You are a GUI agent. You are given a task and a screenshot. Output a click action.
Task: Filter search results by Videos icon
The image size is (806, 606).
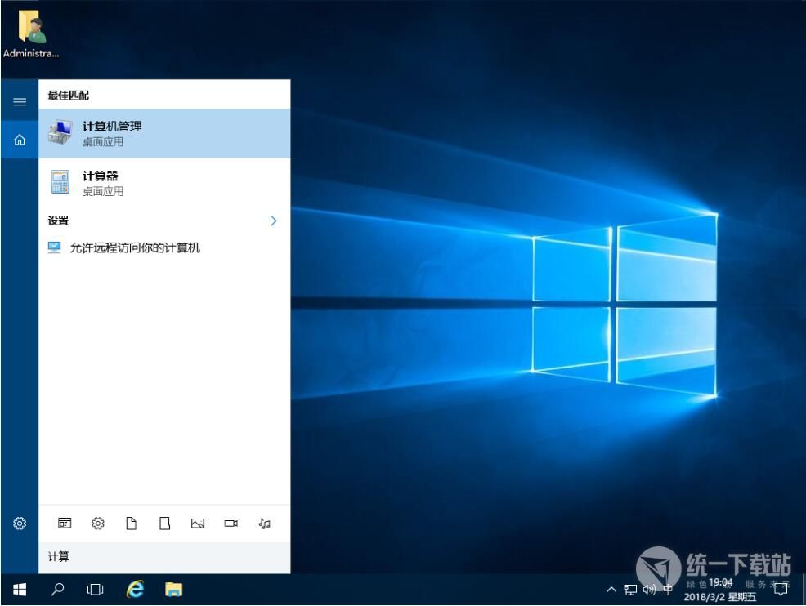231,524
